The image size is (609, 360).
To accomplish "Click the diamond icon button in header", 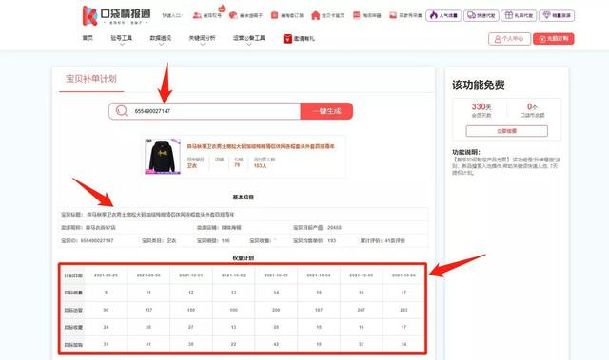I will tap(557, 15).
